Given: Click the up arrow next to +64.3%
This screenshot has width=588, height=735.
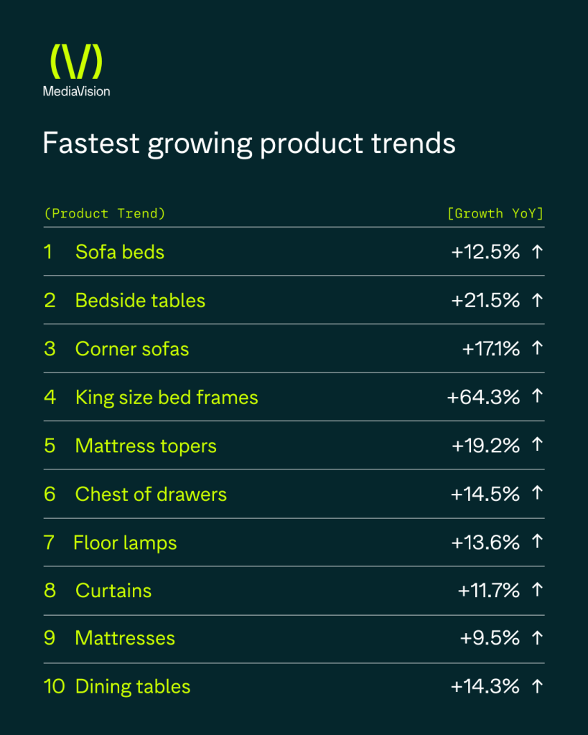Looking at the screenshot, I should (x=536, y=397).
